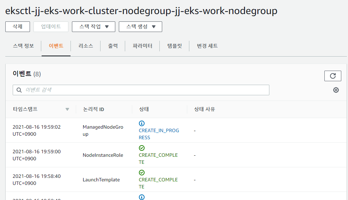Switch to the 스택 정보 tab
Image resolution: width=348 pixels, height=200 pixels.
[23, 46]
